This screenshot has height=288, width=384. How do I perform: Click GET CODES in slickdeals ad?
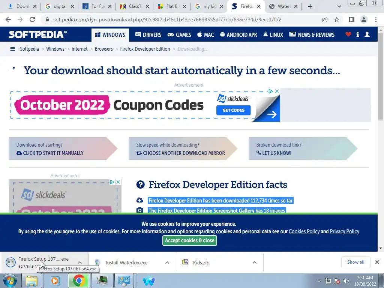pos(233,110)
